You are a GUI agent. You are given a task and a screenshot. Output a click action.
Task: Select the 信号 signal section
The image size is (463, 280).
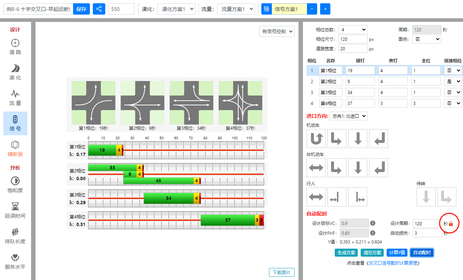pos(15,124)
